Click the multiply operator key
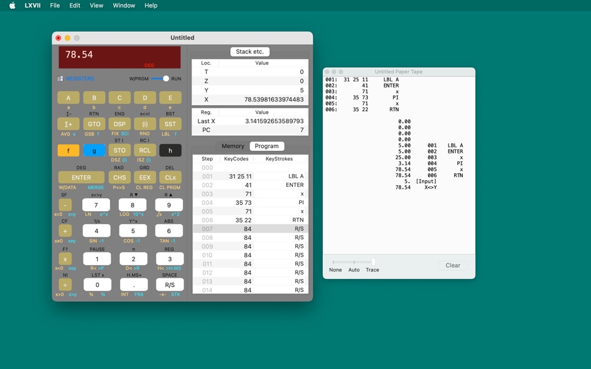 pos(65,259)
